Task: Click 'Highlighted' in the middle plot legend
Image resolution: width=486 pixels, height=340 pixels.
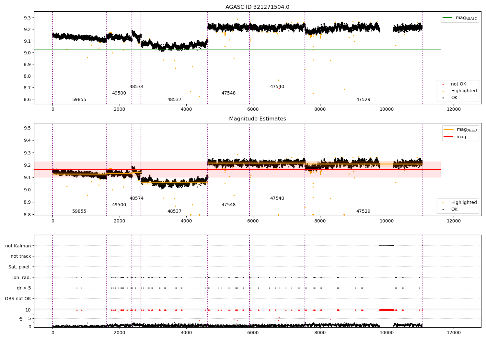Action: (464, 203)
